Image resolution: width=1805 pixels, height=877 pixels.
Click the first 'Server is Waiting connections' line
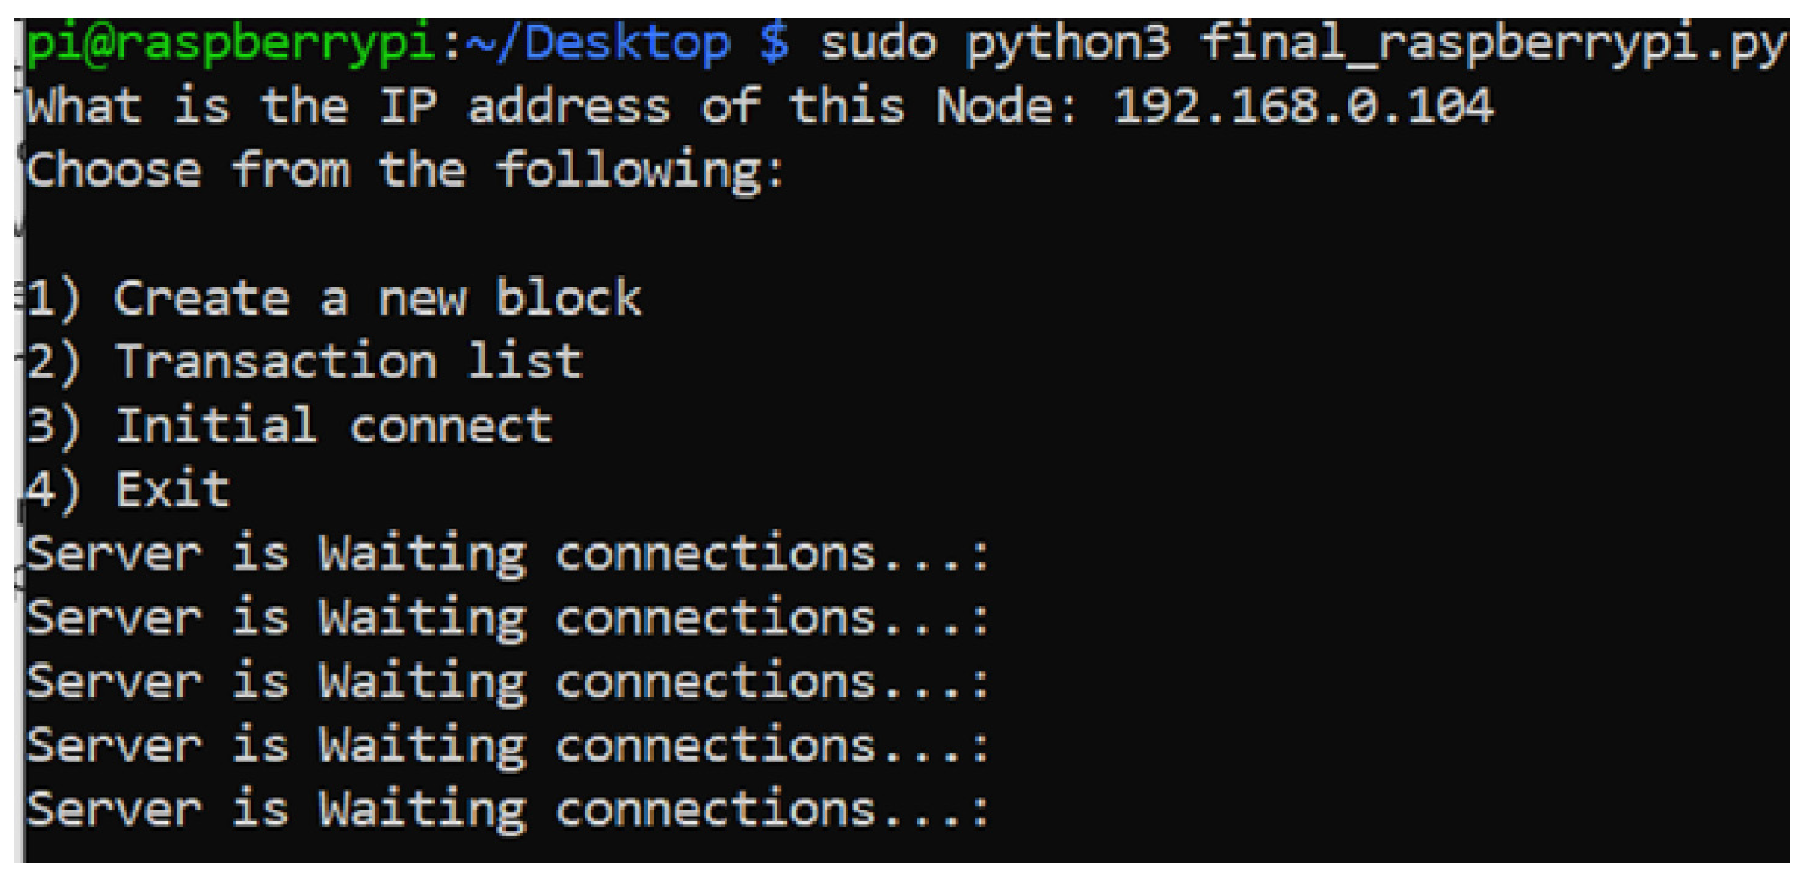click(508, 555)
